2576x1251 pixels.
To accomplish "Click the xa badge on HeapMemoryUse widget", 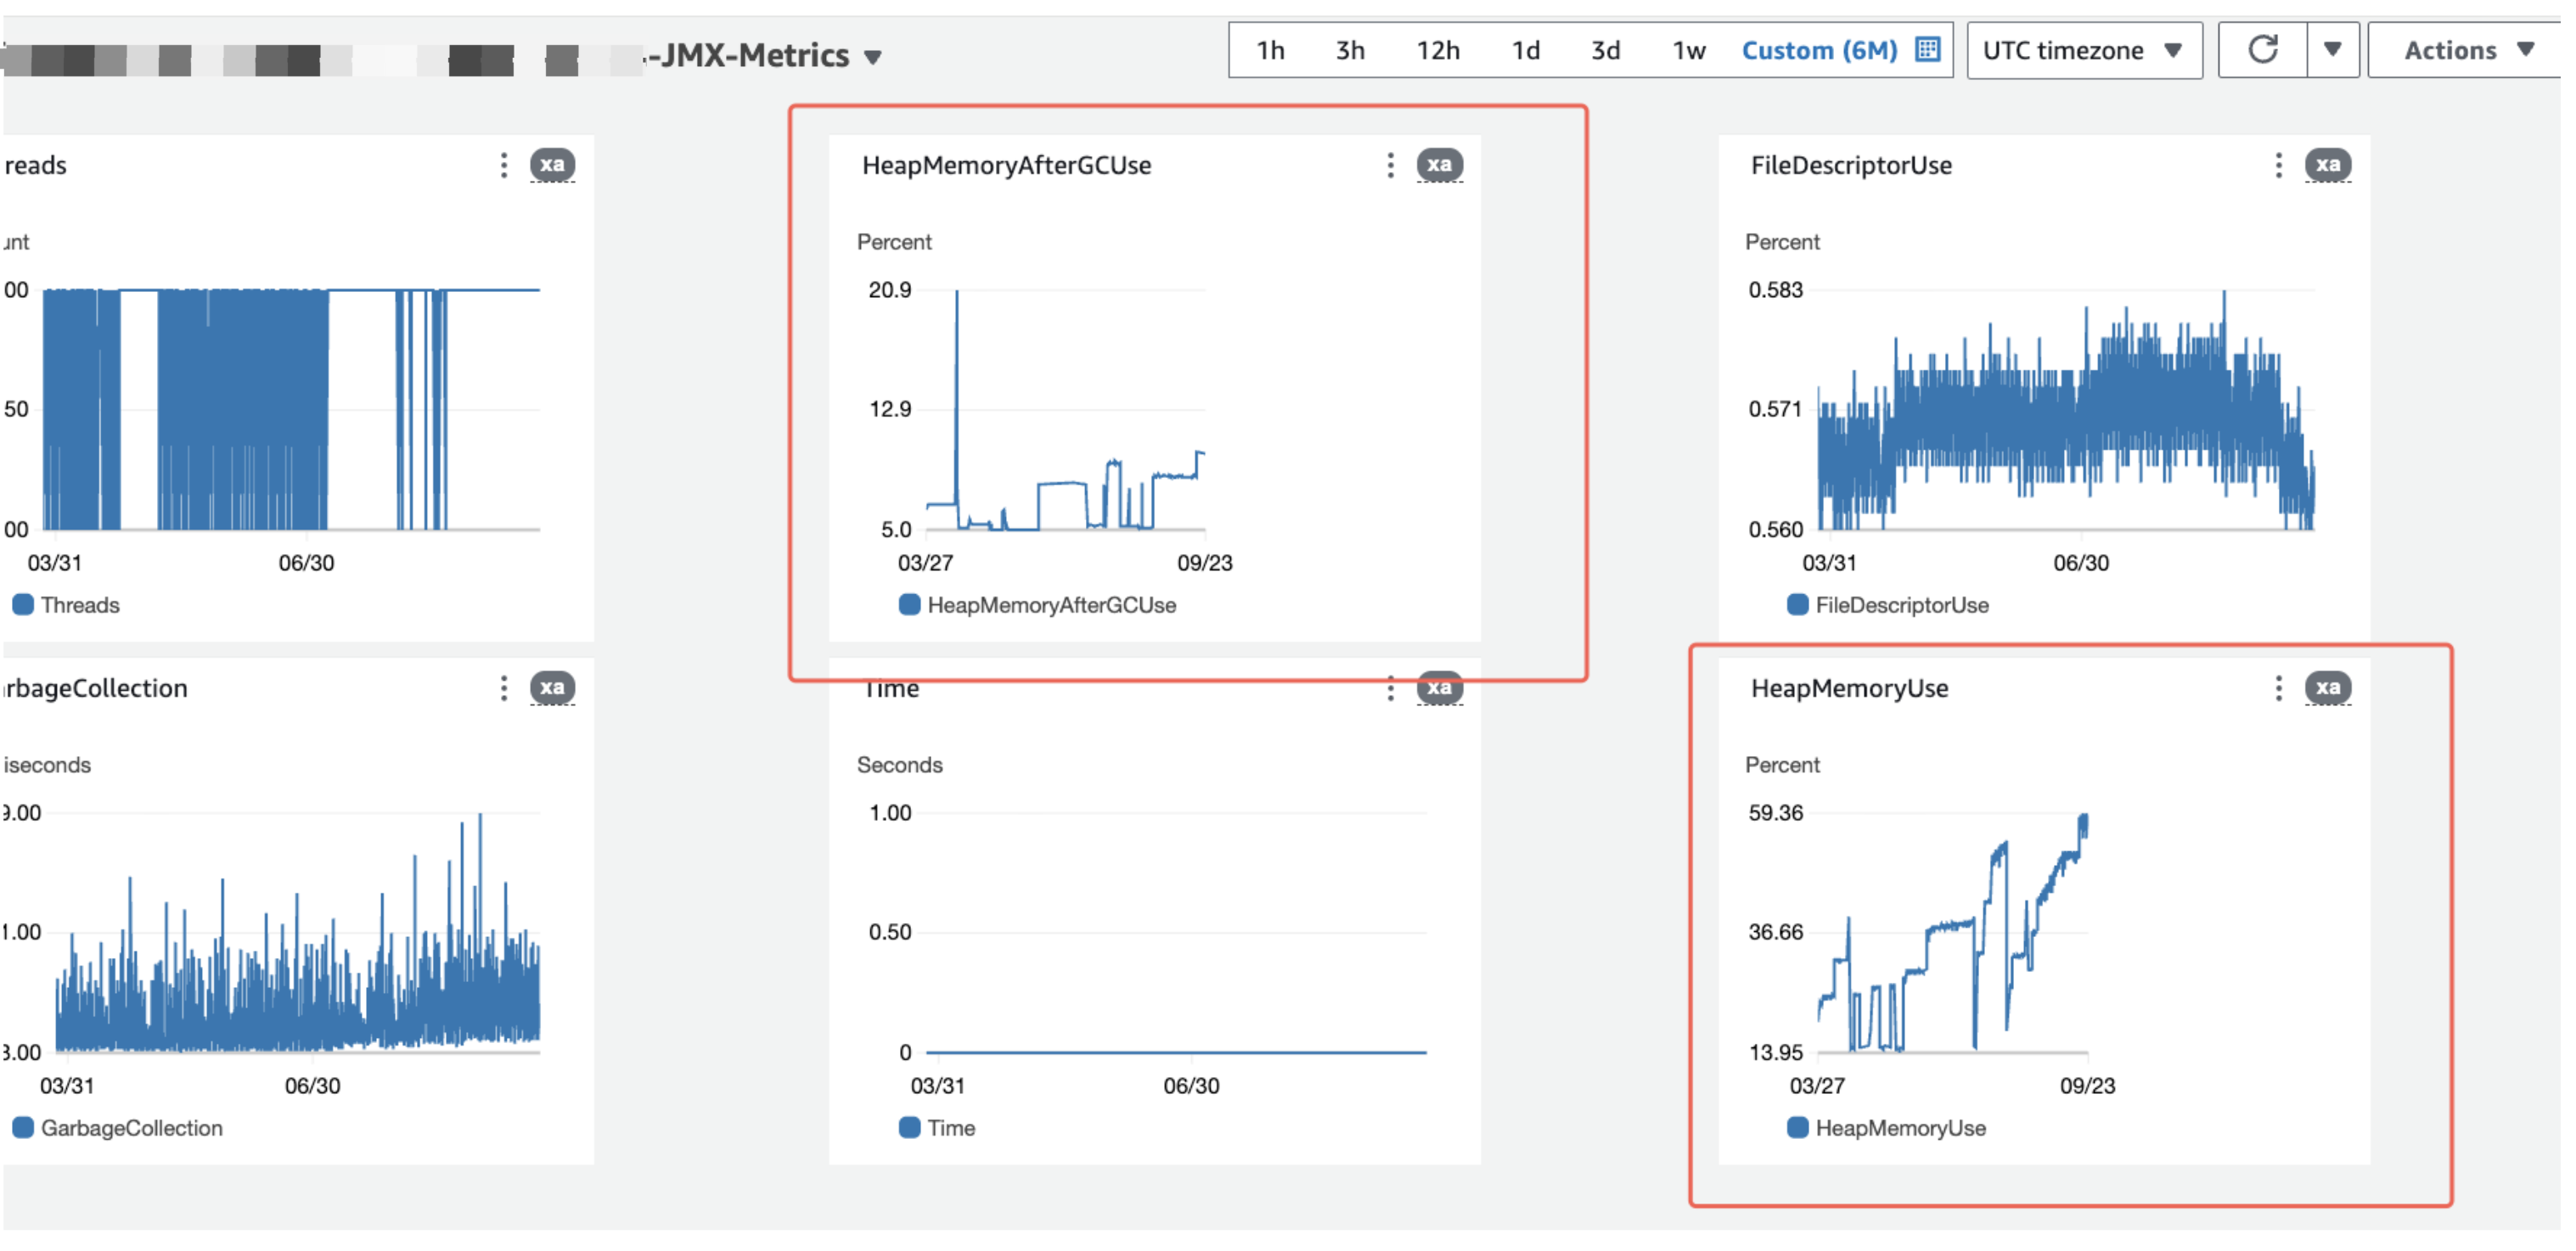I will coord(2327,688).
